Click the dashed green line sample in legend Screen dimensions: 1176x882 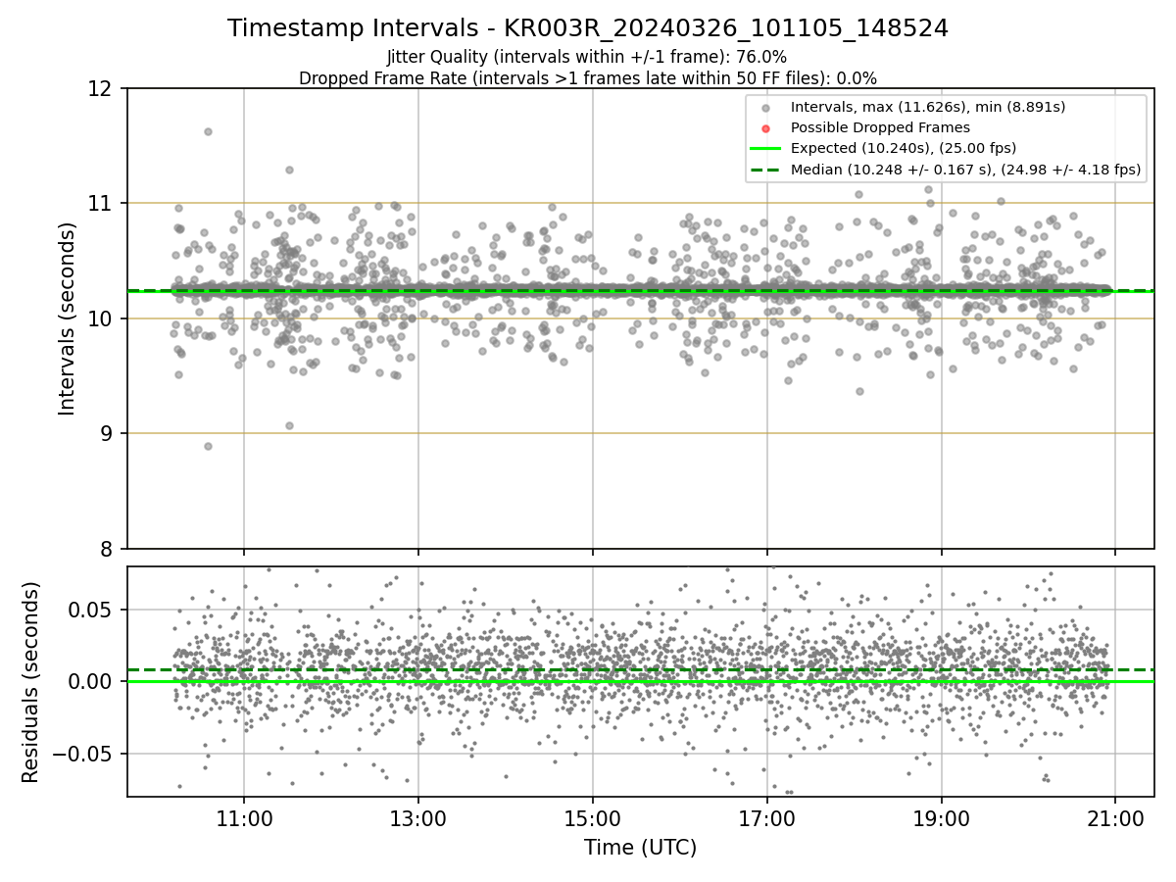pyautogui.click(x=765, y=170)
